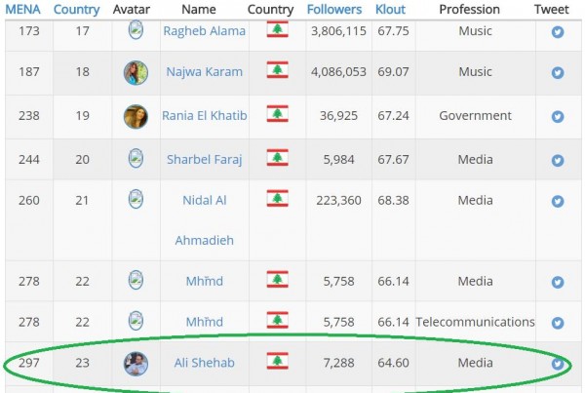The width and height of the screenshot is (585, 393).
Task: Open Sharbel Faraj name link
Action: [204, 159]
